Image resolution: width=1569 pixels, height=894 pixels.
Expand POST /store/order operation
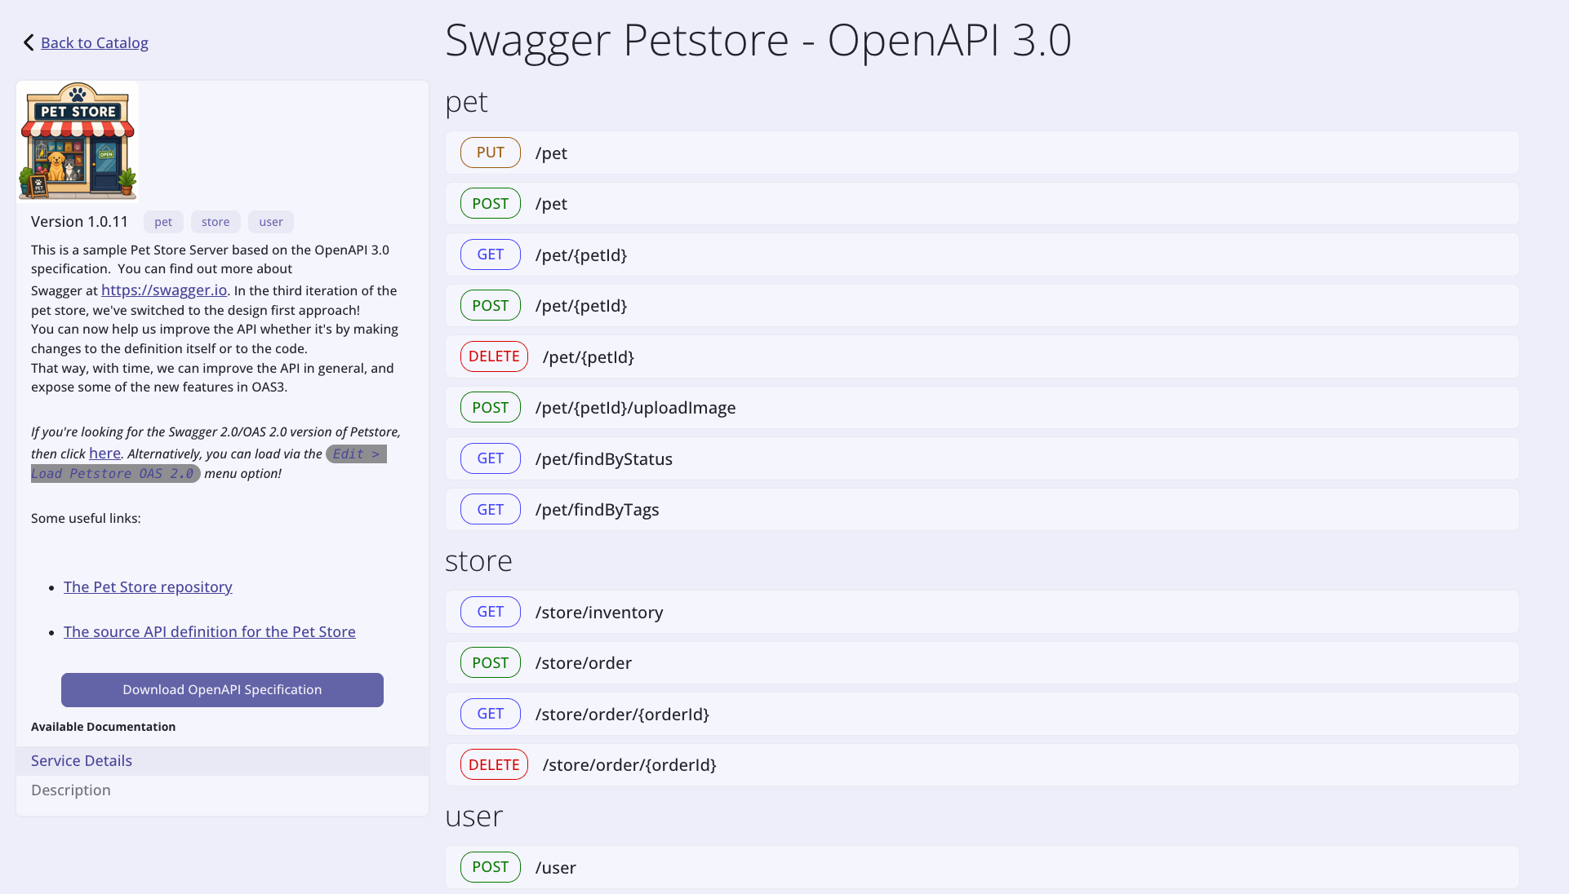pos(982,663)
